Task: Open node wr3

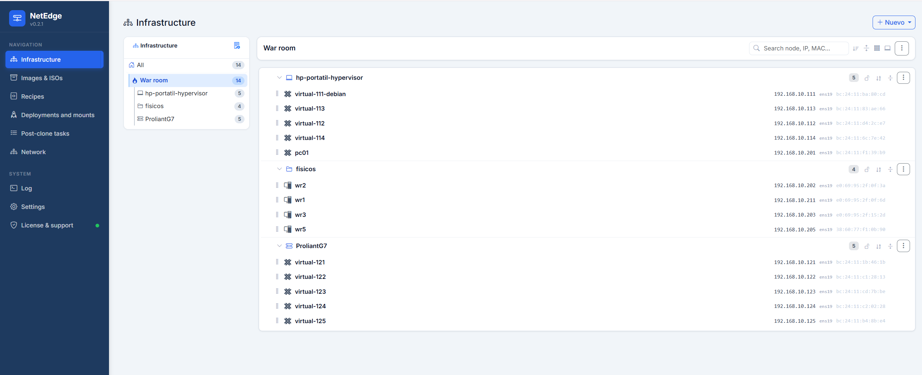Action: pos(300,215)
